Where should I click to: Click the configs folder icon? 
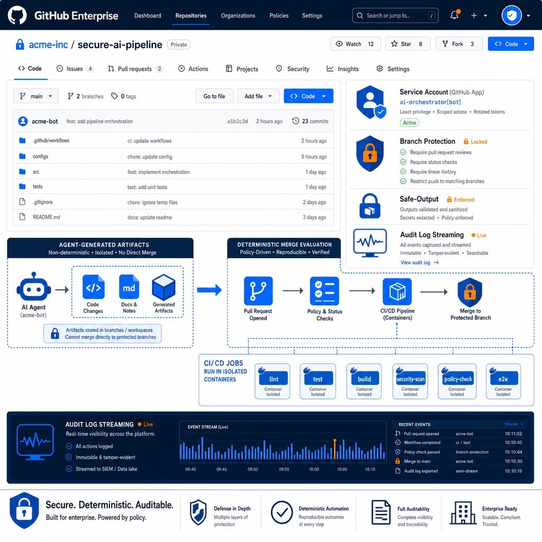22,156
